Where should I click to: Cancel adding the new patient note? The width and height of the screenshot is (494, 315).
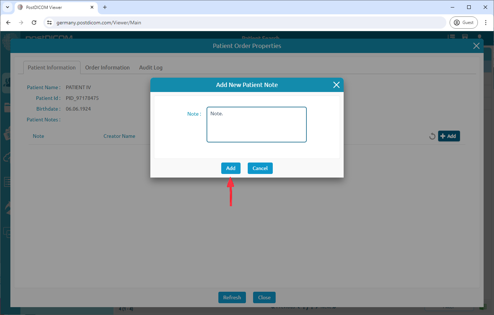point(260,168)
